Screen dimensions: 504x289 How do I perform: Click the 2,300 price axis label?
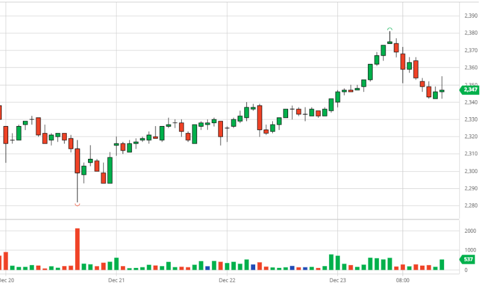471,171
